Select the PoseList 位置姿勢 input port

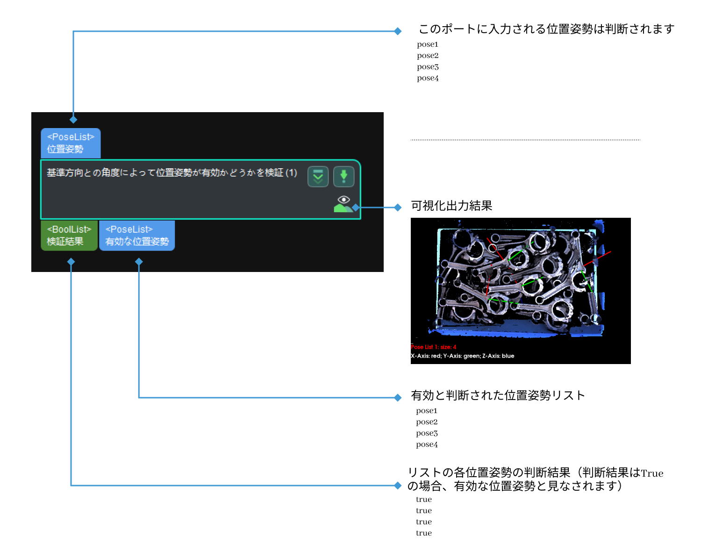pos(71,143)
